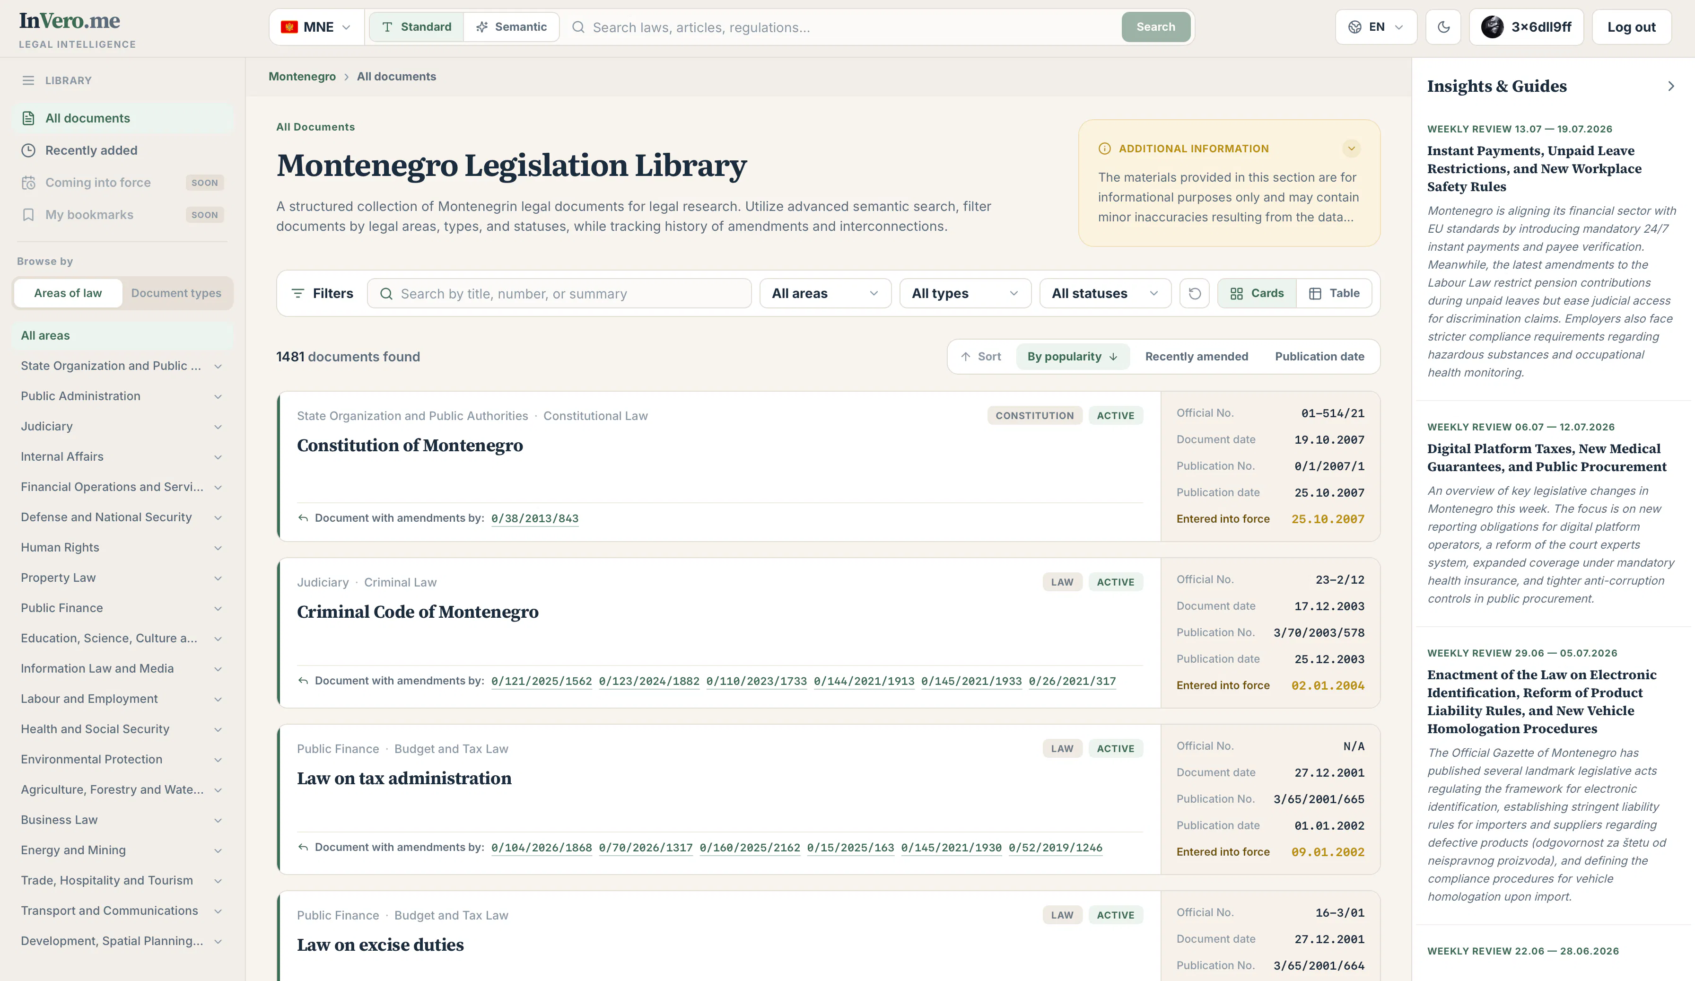Sort by Recently amended
The image size is (1695, 981).
[1197, 357]
